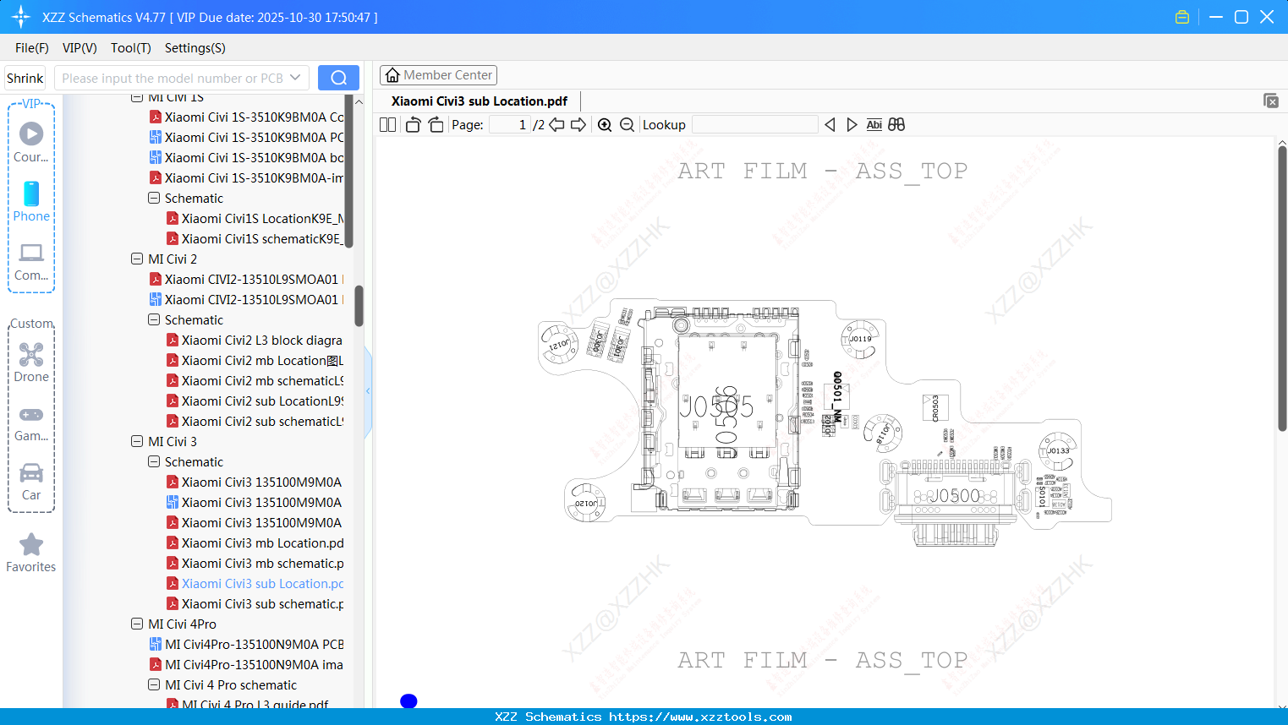Toggle the Abi whole-word search option
This screenshot has width=1288, height=725.
[874, 124]
